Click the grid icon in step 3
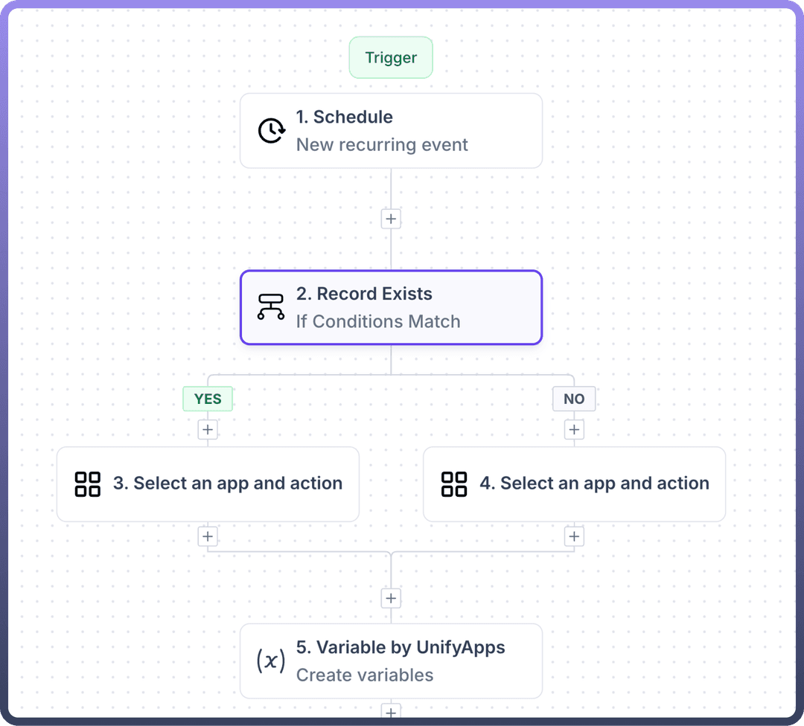 tap(88, 484)
